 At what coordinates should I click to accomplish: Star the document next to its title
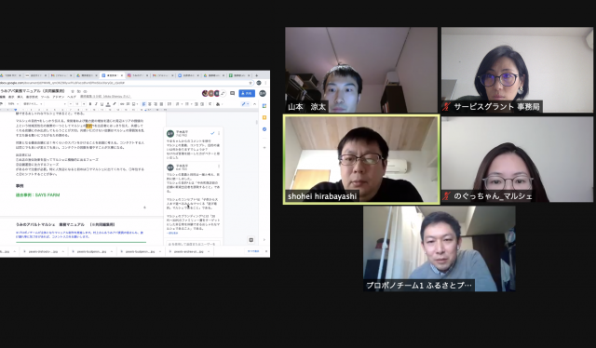[x=73, y=91]
